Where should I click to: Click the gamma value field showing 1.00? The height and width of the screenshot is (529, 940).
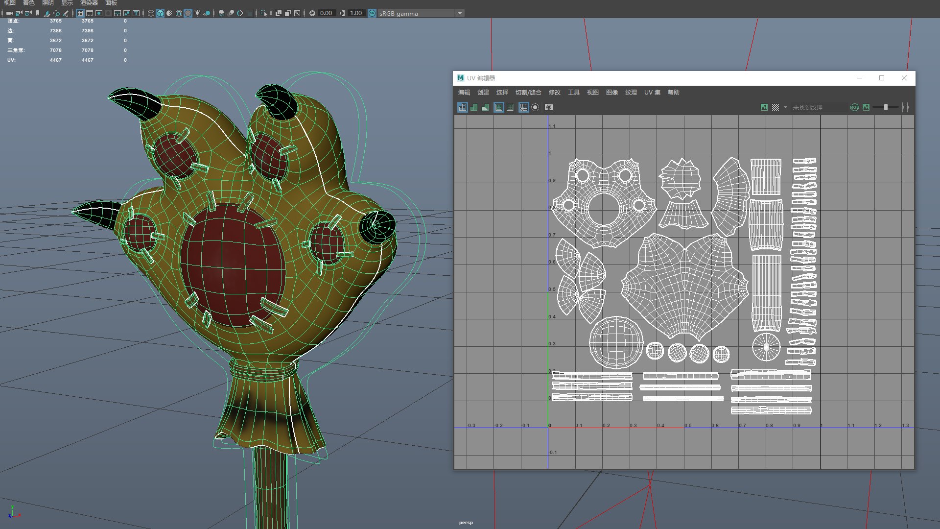pyautogui.click(x=356, y=13)
